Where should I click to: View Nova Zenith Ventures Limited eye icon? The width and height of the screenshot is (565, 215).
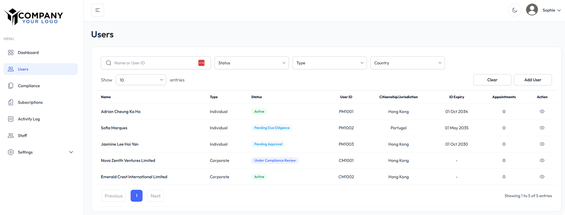point(542,160)
